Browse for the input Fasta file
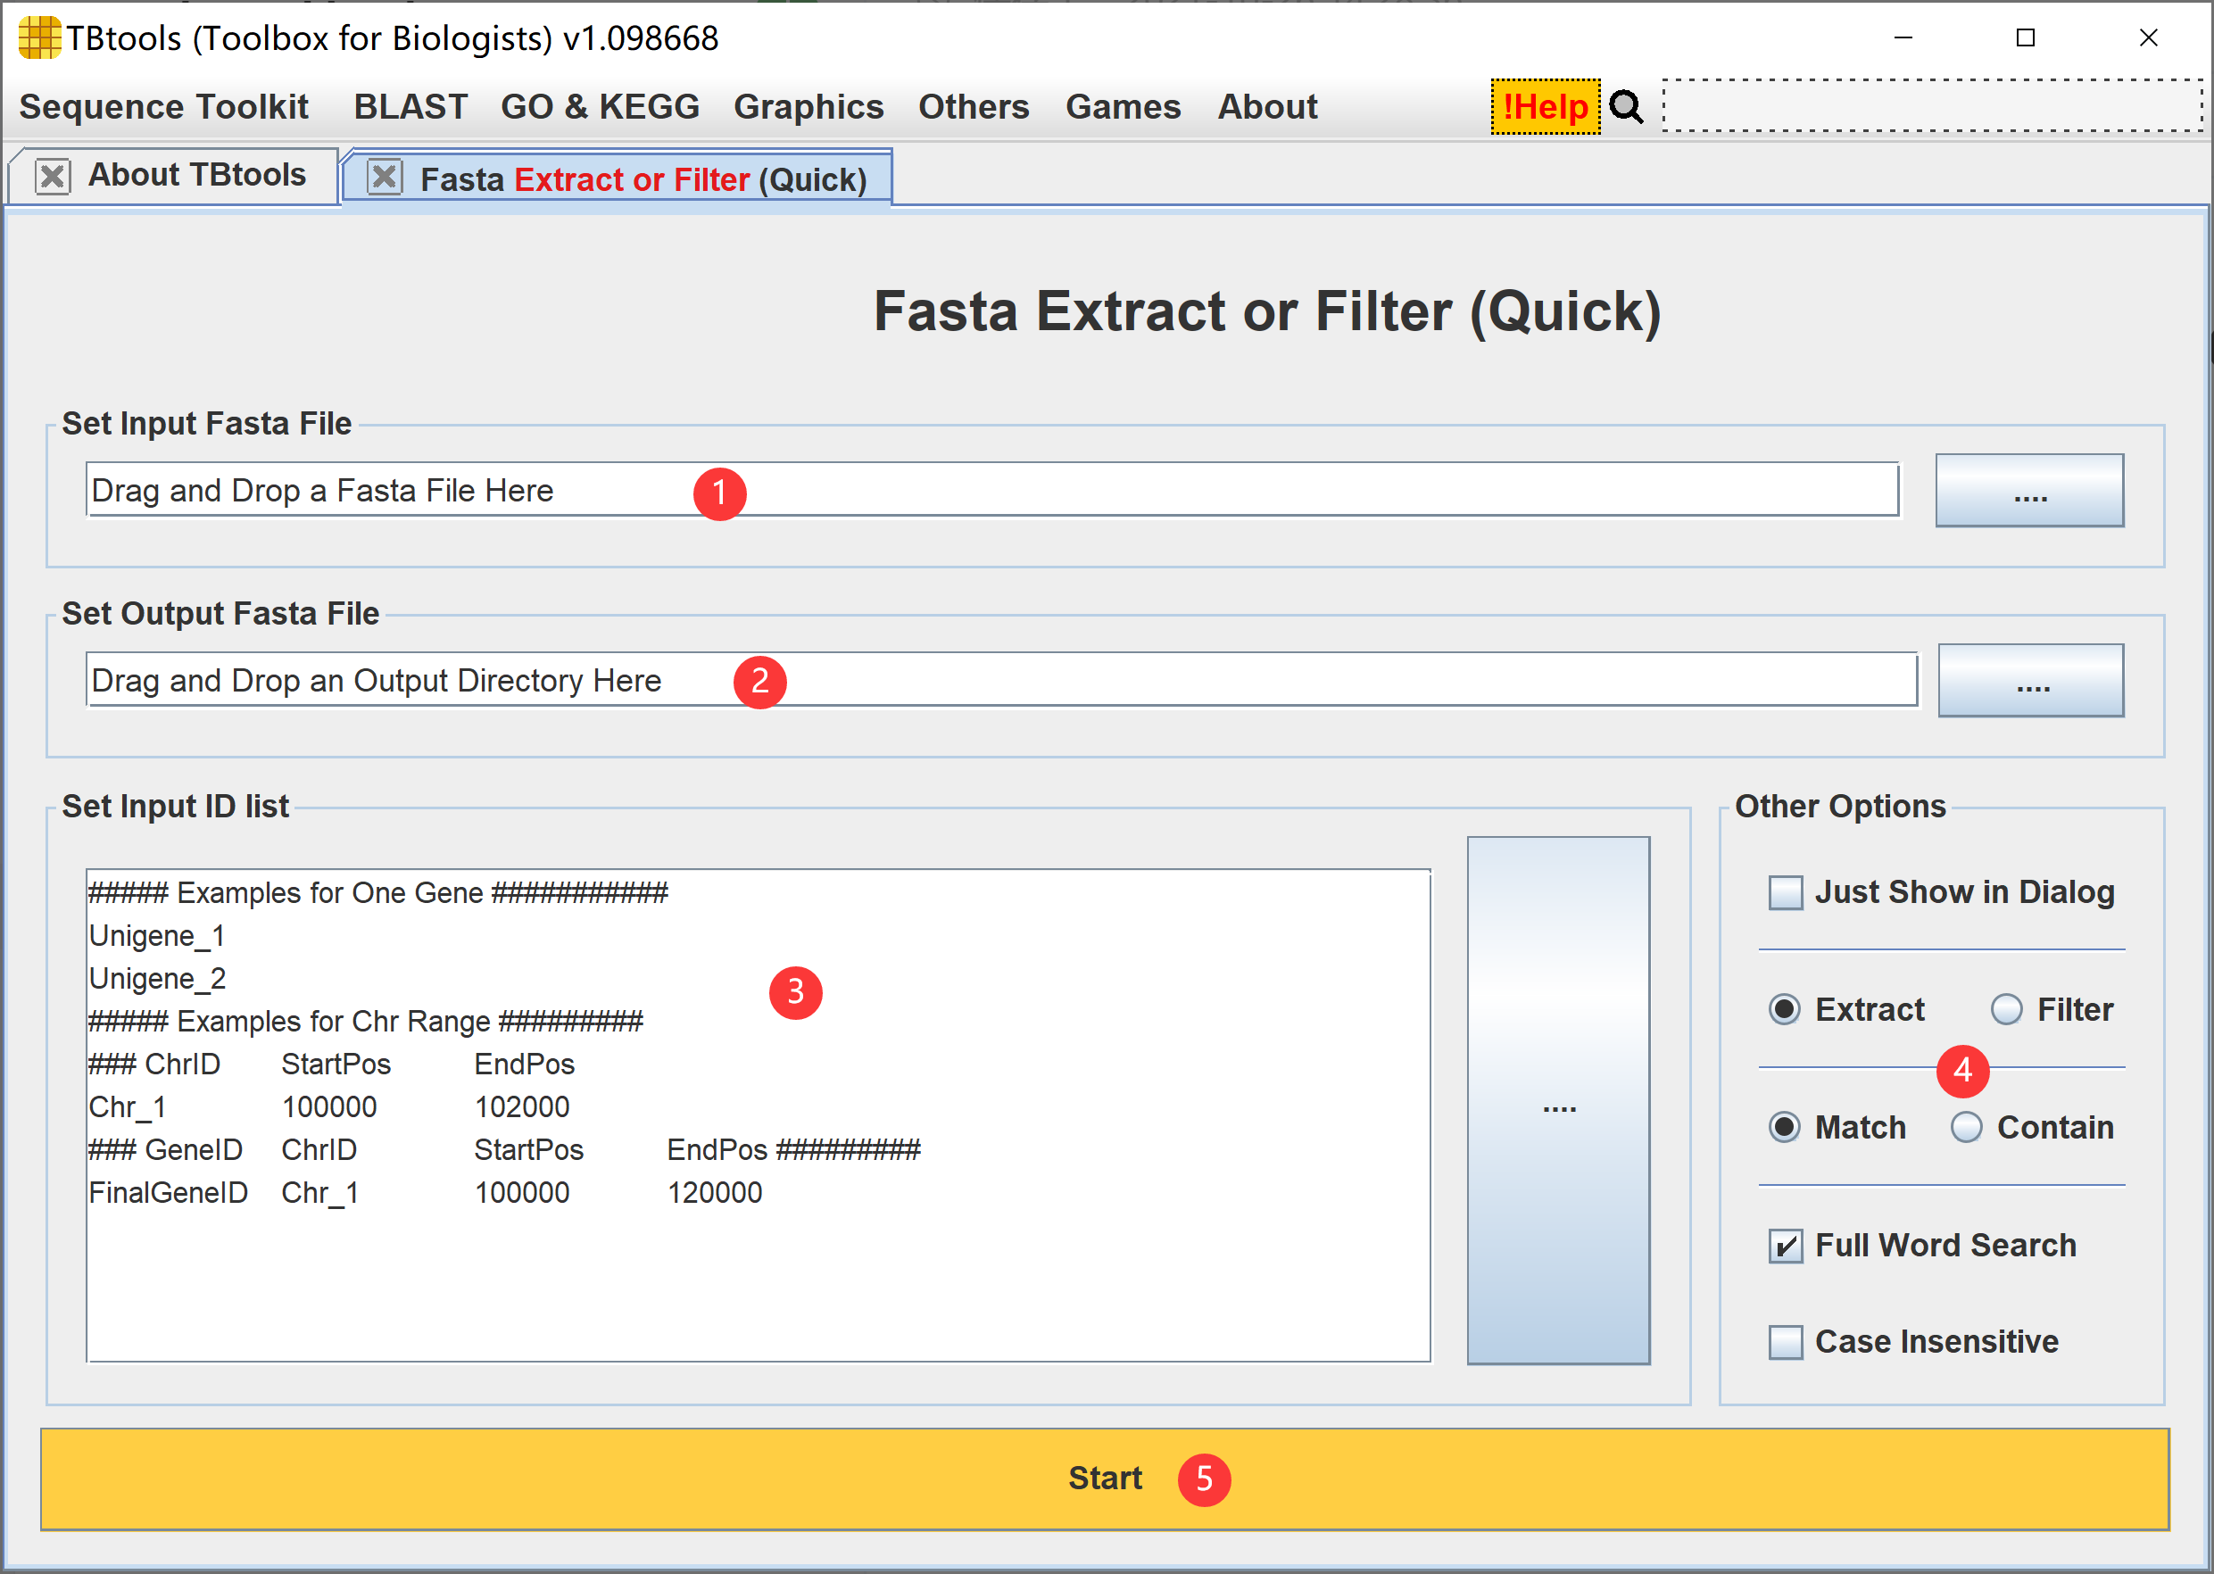 tap(2029, 491)
